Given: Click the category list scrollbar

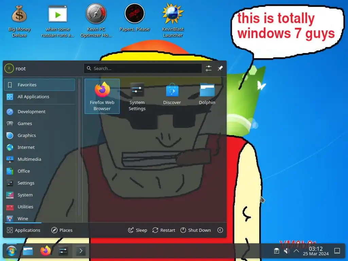Looking at the screenshot, I should (x=79, y=146).
